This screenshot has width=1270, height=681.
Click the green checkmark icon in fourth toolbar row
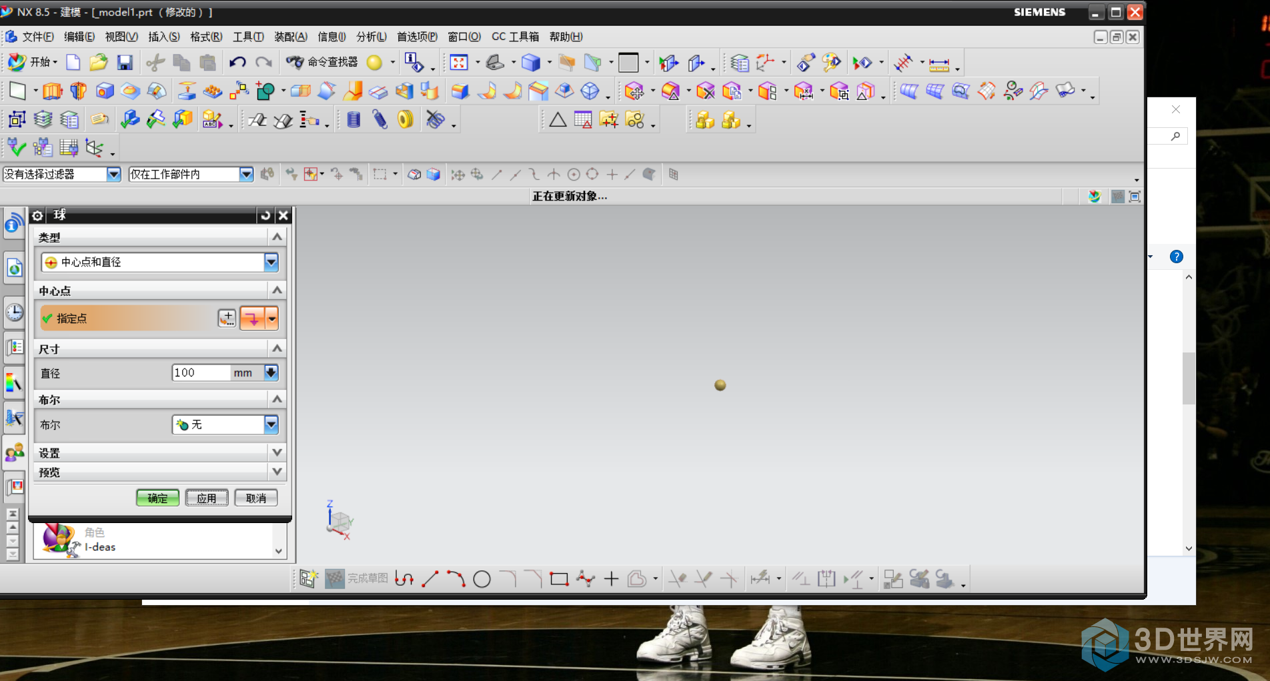[17, 147]
